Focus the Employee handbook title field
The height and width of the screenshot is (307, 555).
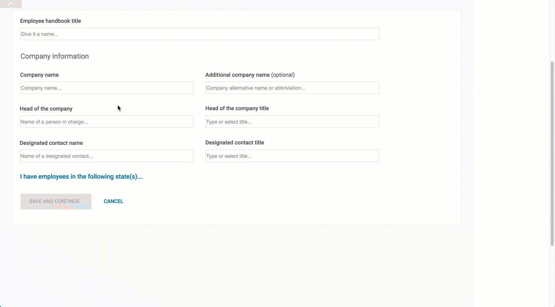coord(199,34)
